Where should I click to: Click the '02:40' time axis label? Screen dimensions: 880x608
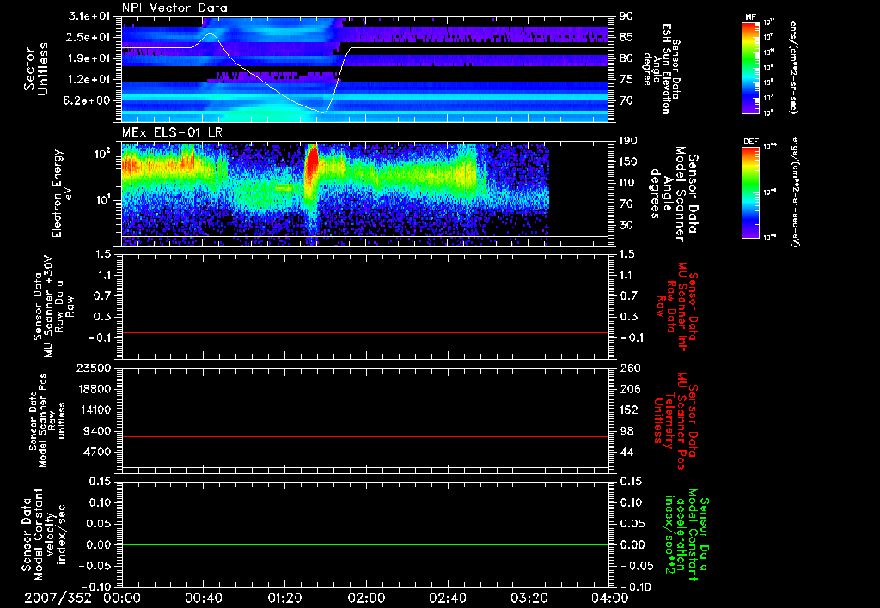tap(447, 598)
